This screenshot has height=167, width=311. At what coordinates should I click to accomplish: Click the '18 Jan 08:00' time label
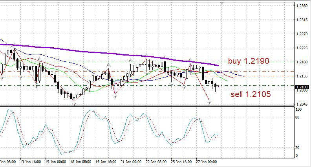81,162
